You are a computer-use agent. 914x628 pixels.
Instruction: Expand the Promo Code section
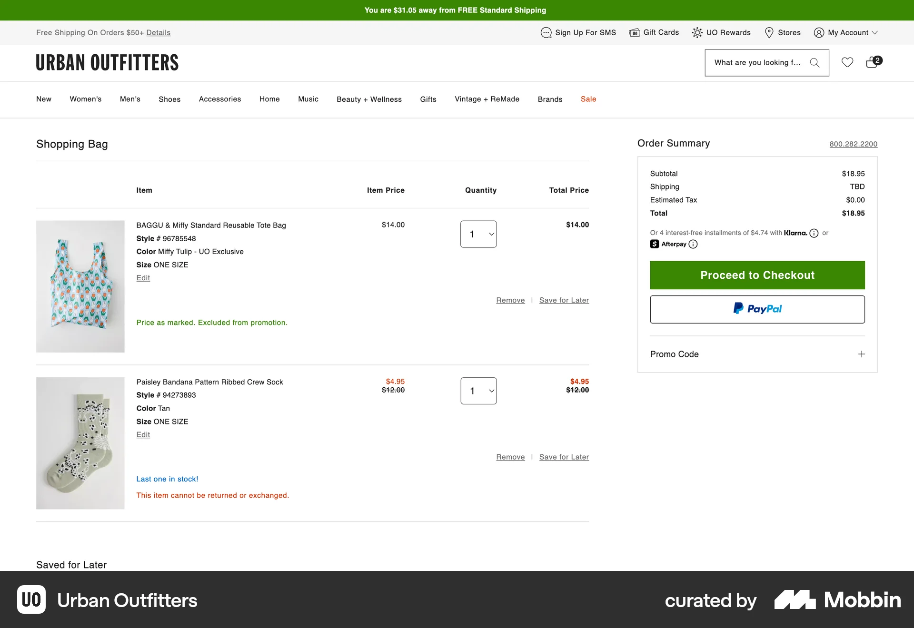coord(861,354)
